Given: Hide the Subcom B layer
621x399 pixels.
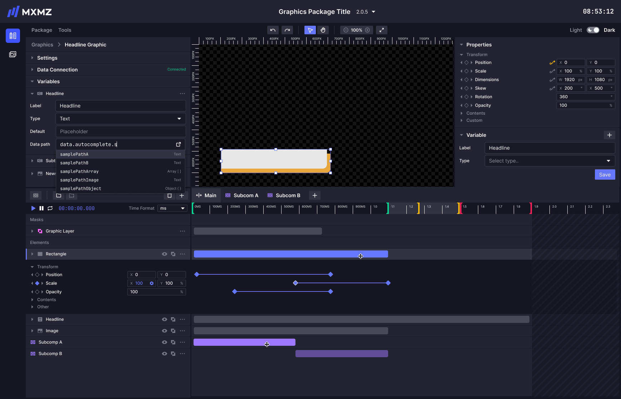Looking at the screenshot, I should [x=165, y=354].
